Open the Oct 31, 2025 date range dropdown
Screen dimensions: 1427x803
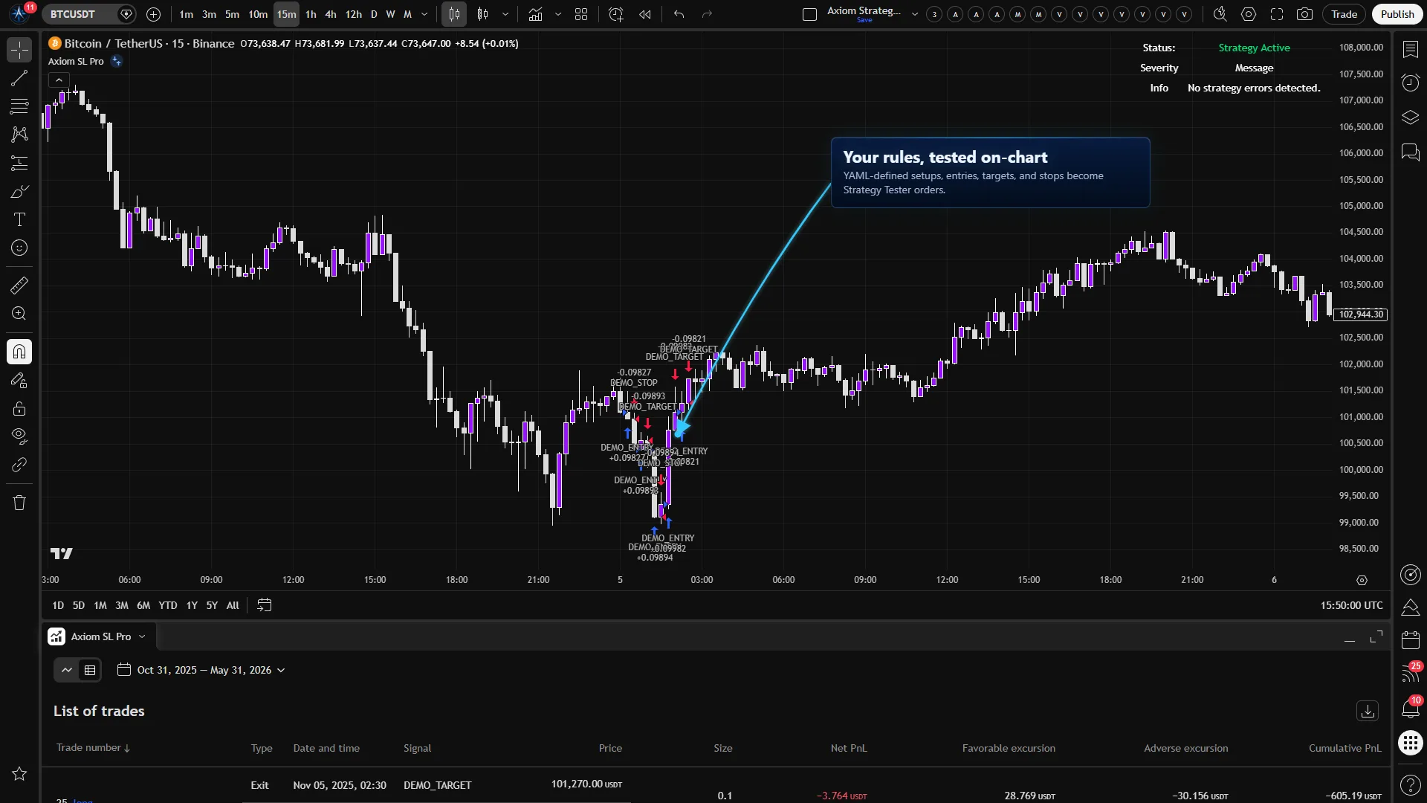point(201,670)
